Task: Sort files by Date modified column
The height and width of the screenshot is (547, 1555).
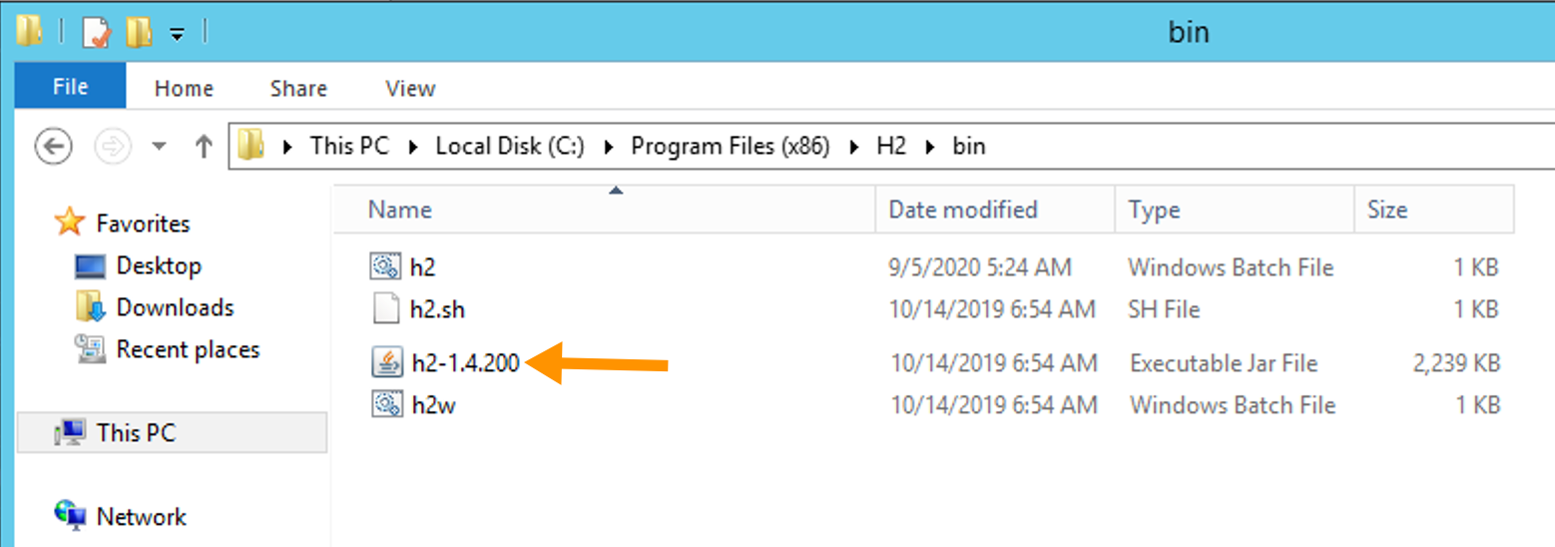Action: 995,210
